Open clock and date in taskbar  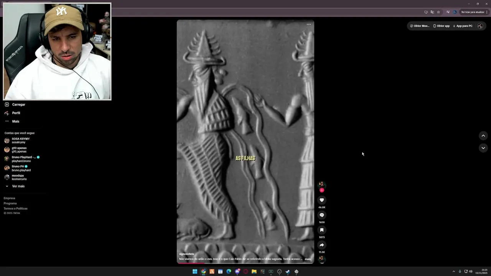(481, 271)
